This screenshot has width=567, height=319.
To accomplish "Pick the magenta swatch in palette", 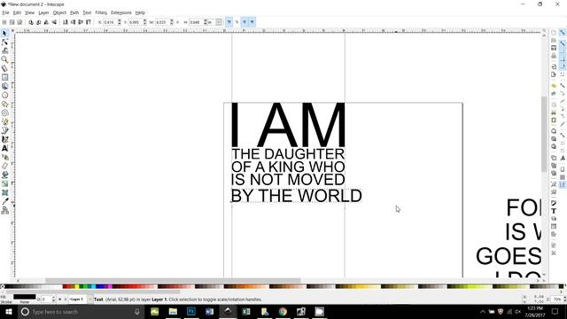I will (x=109, y=286).
